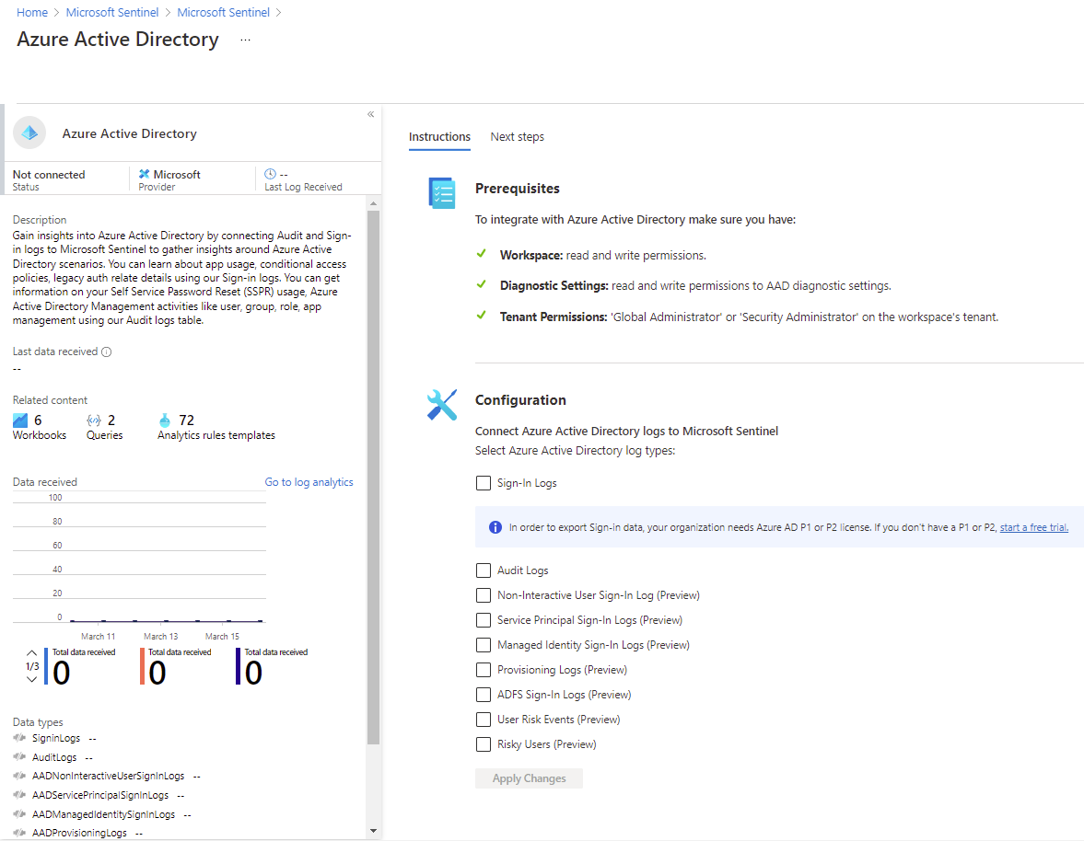The width and height of the screenshot is (1084, 841).
Task: Click the Last Log Received clock icon
Action: click(270, 174)
